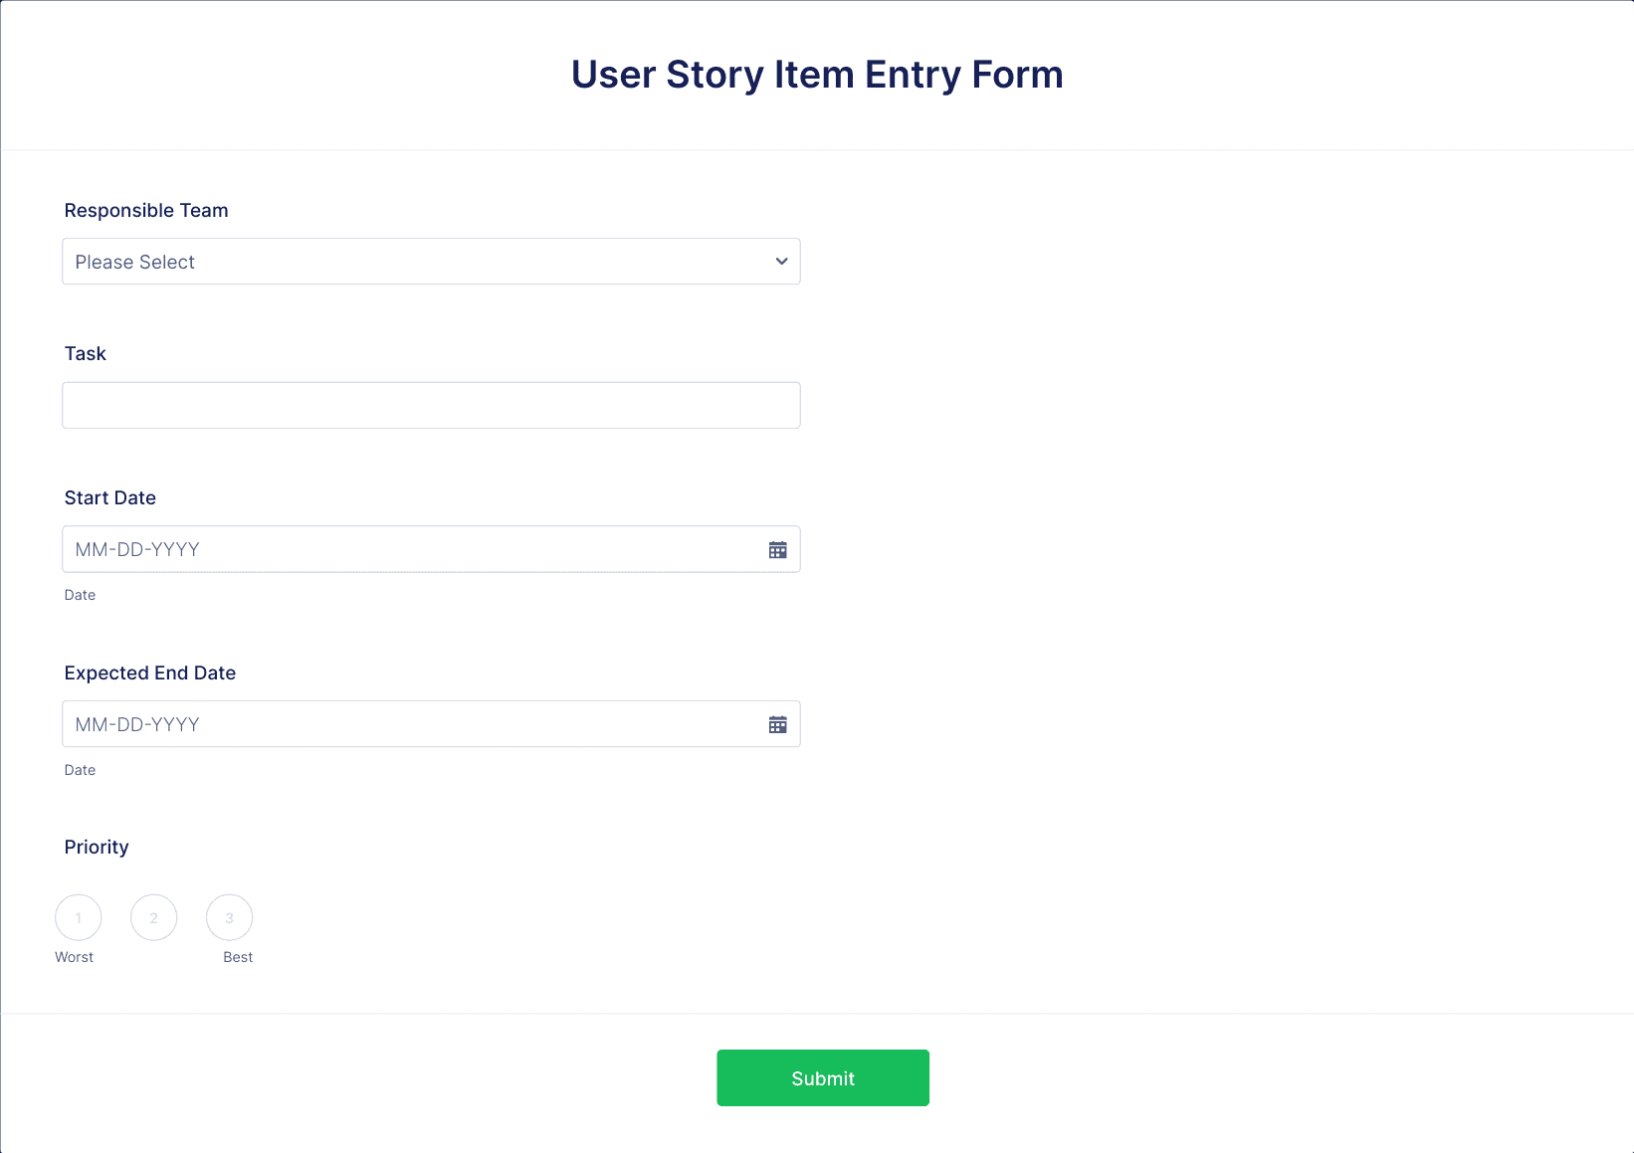The image size is (1634, 1153).
Task: Click into the Expected End Date text field
Action: tap(411, 724)
